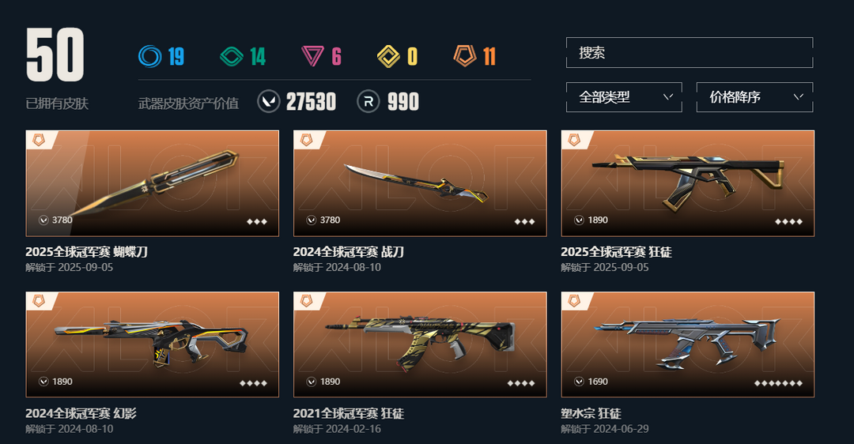Click the level dots on 塑水宗 狂徒 card

tap(778, 383)
